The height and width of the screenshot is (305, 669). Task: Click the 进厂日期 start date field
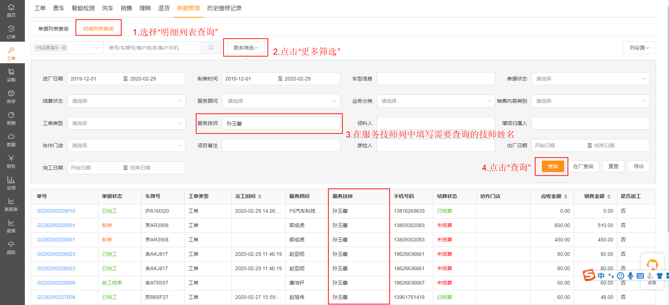(x=94, y=79)
